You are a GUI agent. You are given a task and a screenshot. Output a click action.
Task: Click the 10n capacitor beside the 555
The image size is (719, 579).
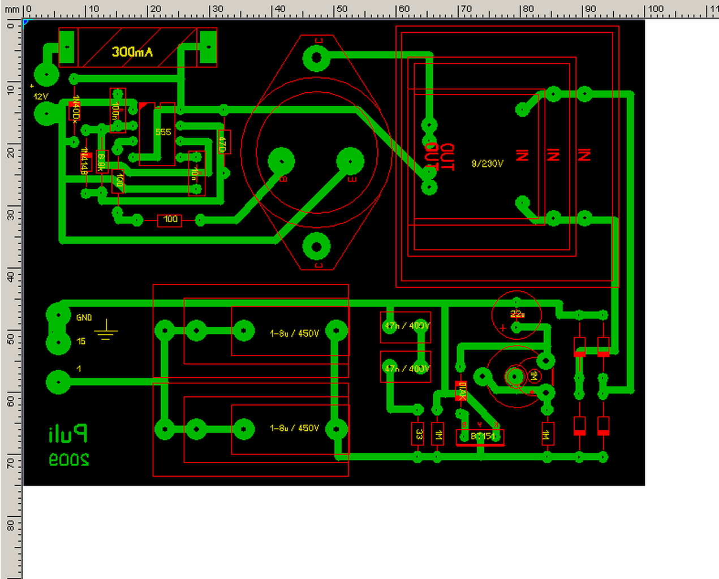pos(196,173)
